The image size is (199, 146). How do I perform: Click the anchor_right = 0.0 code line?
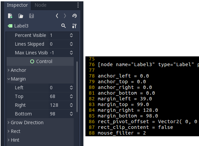point(125,88)
